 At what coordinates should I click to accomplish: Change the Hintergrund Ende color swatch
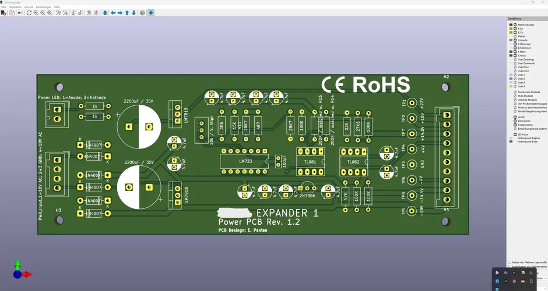pyautogui.click(x=511, y=141)
